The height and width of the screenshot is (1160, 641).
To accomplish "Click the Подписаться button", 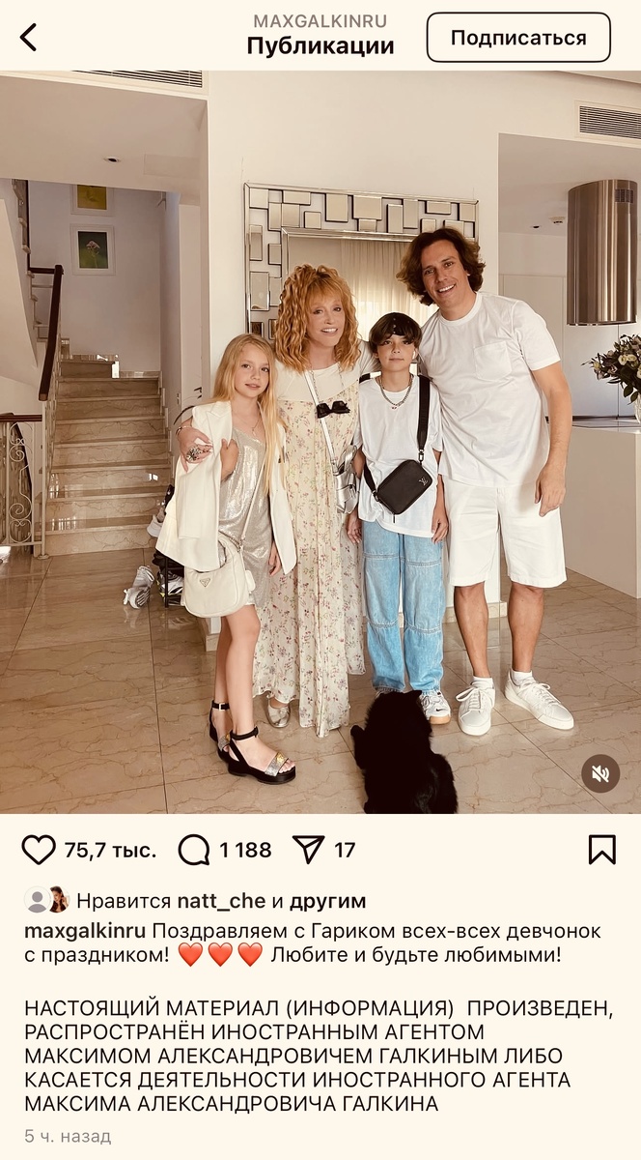I will click(x=518, y=38).
